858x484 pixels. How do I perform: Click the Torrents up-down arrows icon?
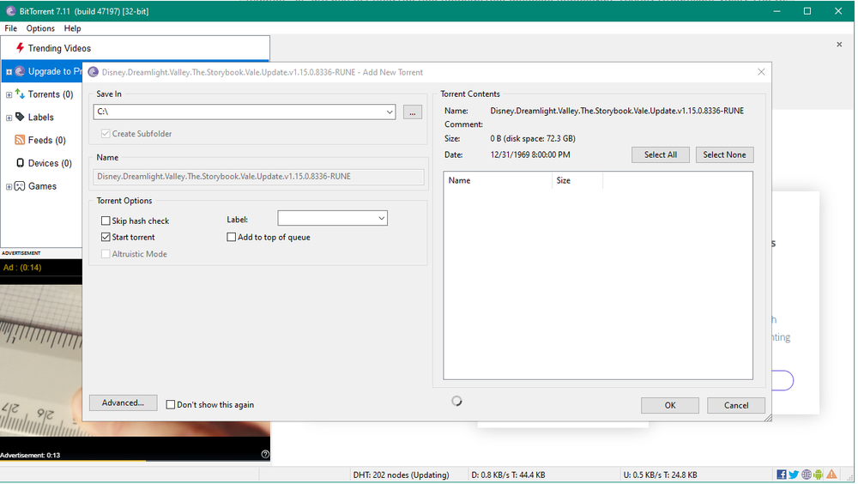(20, 94)
